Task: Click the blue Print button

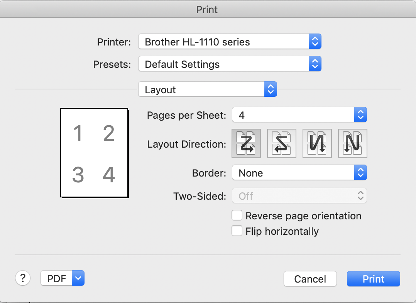Action: click(373, 279)
